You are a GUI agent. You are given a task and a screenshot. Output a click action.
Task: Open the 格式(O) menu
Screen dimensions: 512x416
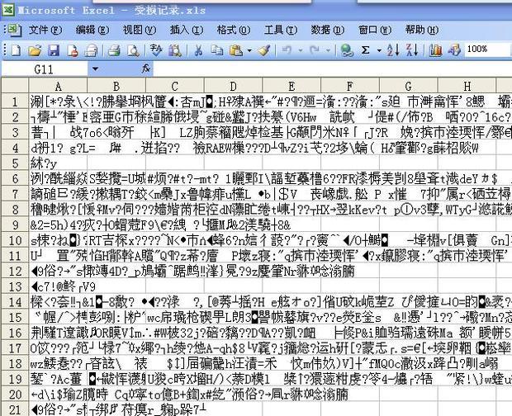(x=234, y=30)
